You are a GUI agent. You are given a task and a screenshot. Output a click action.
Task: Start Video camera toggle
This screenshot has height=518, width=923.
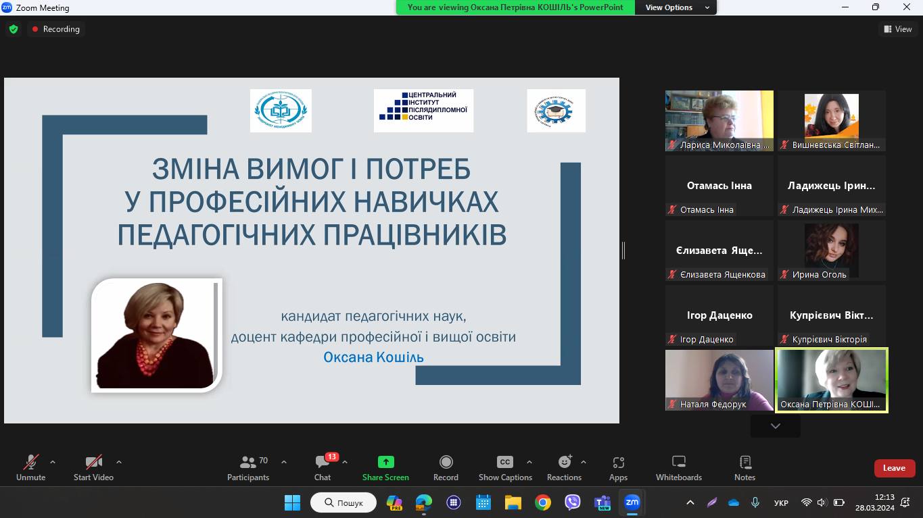click(x=93, y=463)
